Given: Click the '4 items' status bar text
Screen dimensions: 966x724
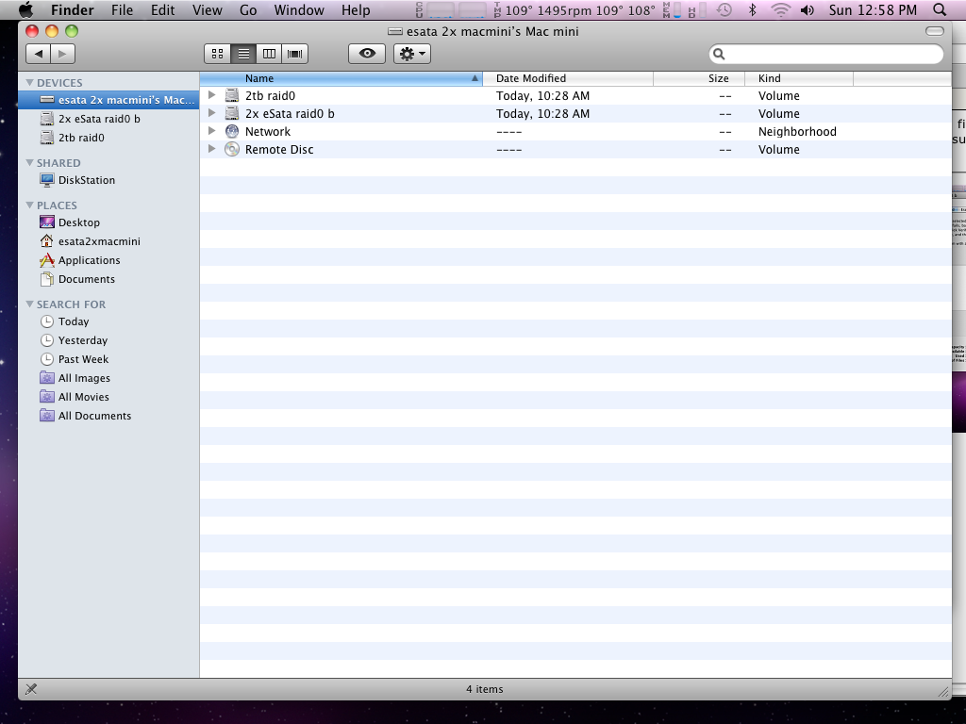Looking at the screenshot, I should coord(484,689).
